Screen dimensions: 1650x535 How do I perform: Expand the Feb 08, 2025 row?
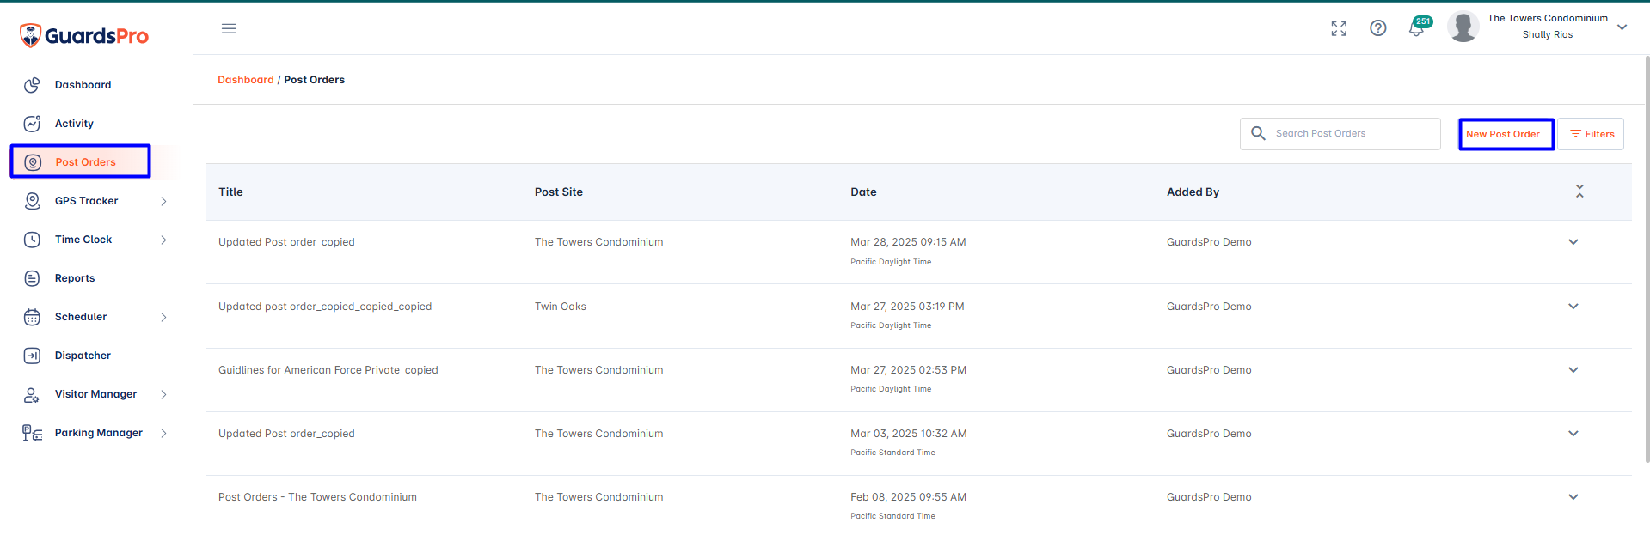(1573, 497)
